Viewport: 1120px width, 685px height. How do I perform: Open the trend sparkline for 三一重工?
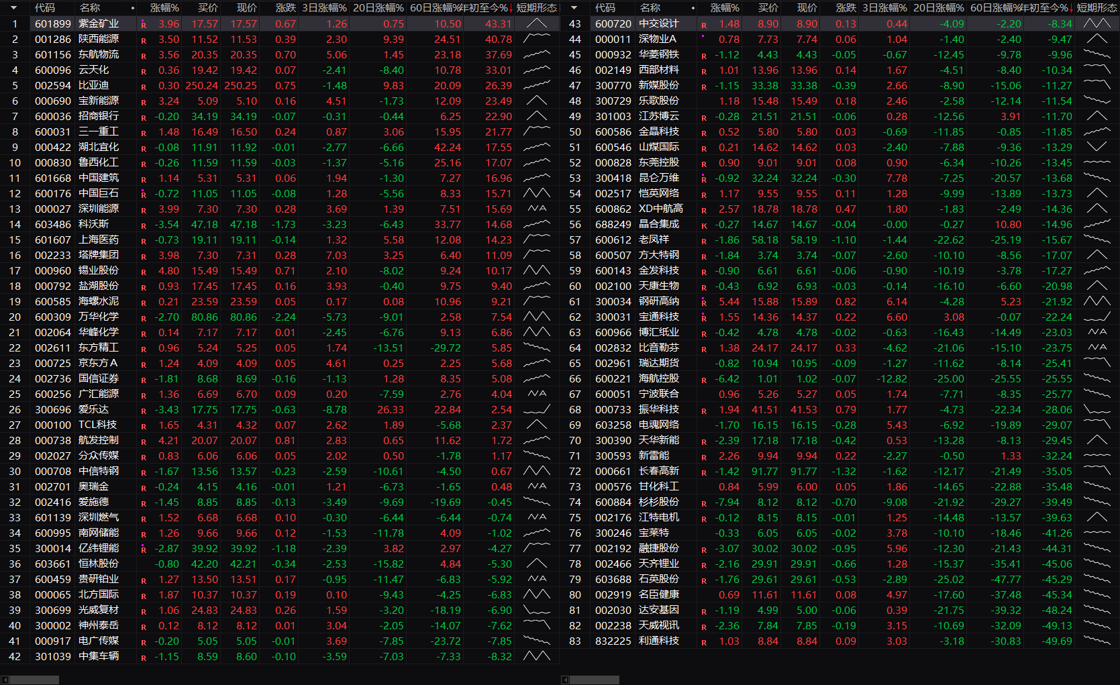tap(536, 131)
